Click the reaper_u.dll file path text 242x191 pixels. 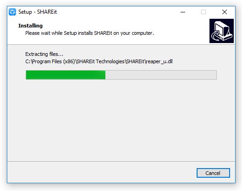tap(99, 61)
